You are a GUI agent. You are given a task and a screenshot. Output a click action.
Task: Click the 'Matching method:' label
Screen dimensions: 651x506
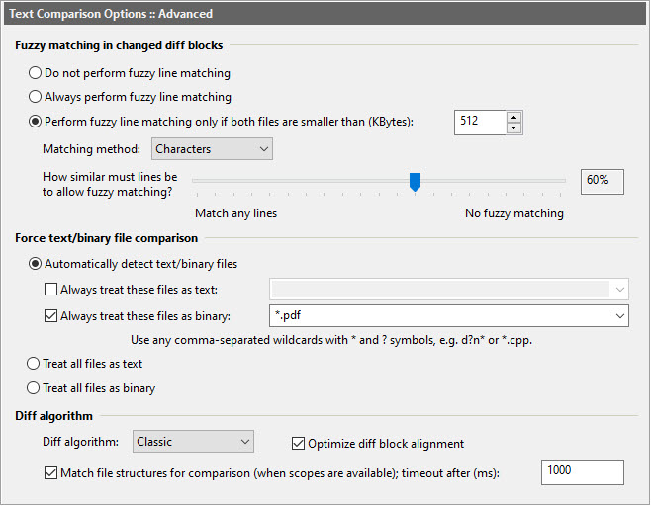click(91, 149)
